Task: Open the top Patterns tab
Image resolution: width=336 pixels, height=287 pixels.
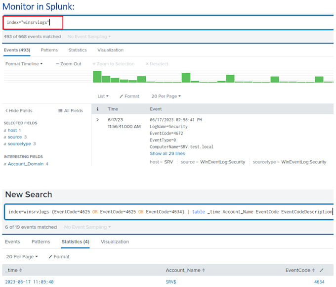Action: [49, 50]
